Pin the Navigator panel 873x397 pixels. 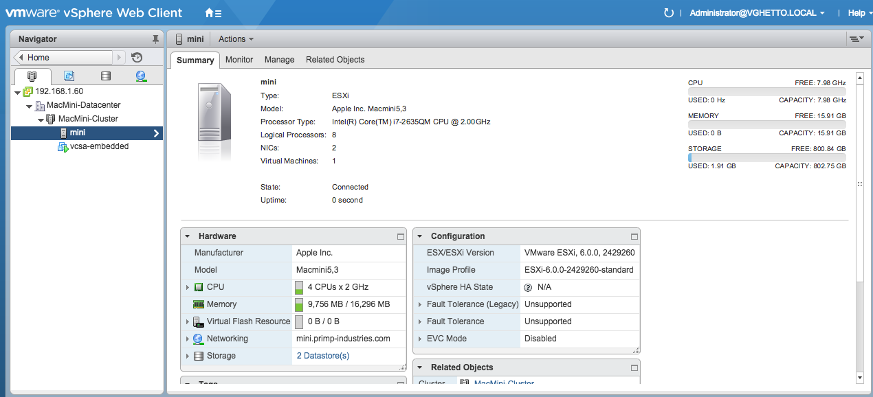155,39
